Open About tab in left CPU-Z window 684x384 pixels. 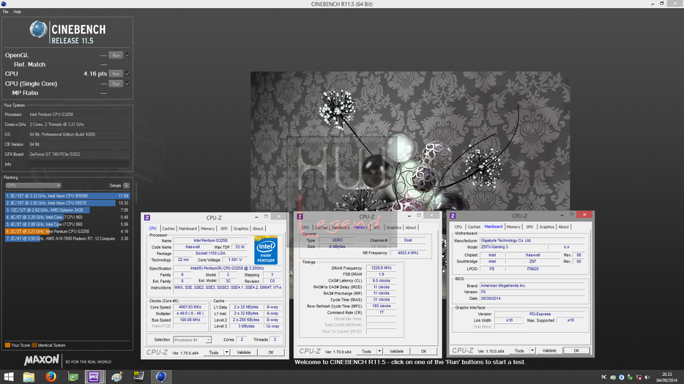click(x=258, y=229)
